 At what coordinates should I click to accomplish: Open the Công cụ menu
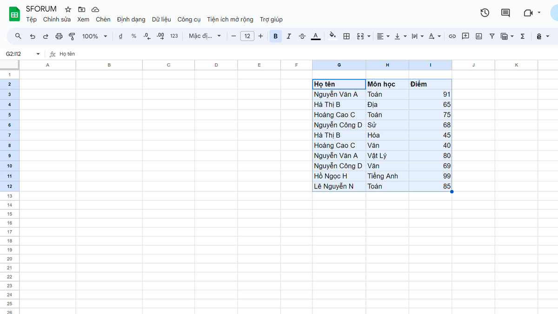(x=189, y=20)
